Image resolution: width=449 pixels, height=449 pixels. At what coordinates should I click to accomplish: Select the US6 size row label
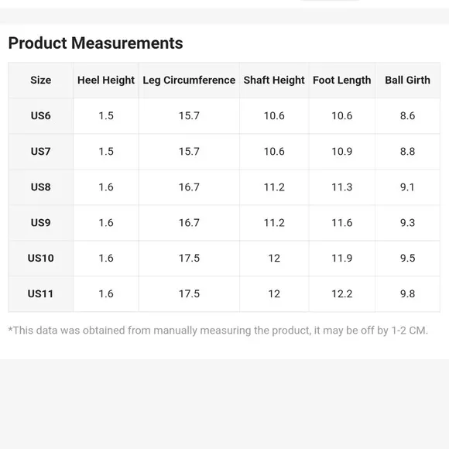[41, 115]
